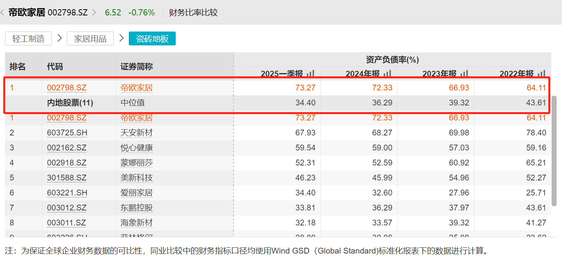This screenshot has width=562, height=262.
Task: Click the stock price 6.52
Action: (x=113, y=12)
